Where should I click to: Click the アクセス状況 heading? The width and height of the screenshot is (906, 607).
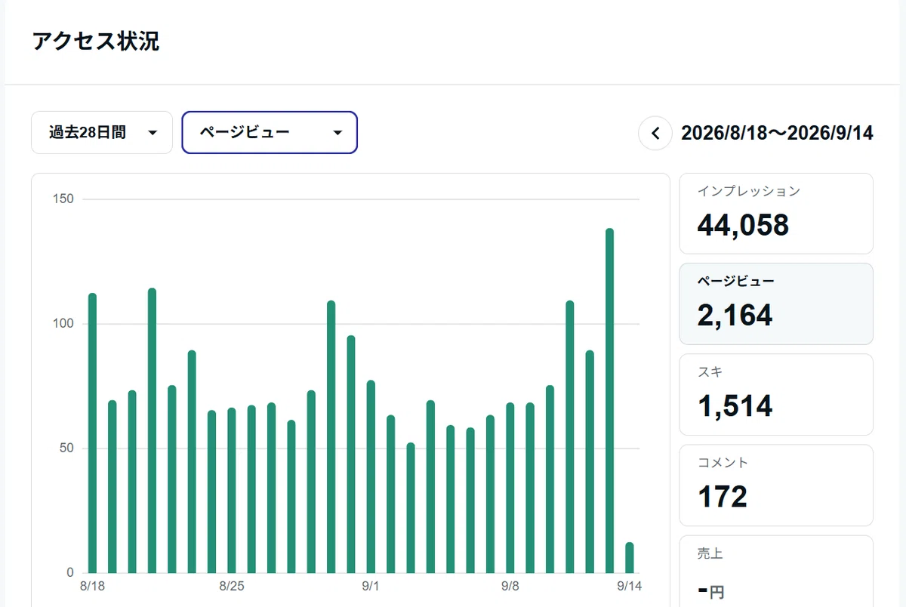tap(96, 42)
